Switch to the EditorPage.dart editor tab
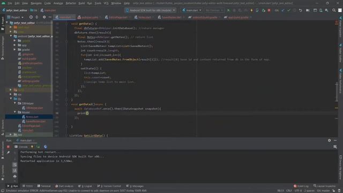This screenshot has width=343, height=193. (x=118, y=17)
